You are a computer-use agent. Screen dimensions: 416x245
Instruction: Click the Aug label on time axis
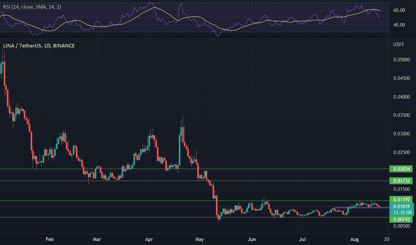(x=354, y=240)
